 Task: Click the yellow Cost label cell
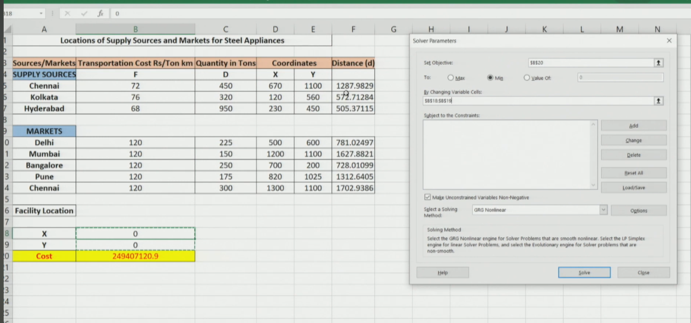coord(44,256)
